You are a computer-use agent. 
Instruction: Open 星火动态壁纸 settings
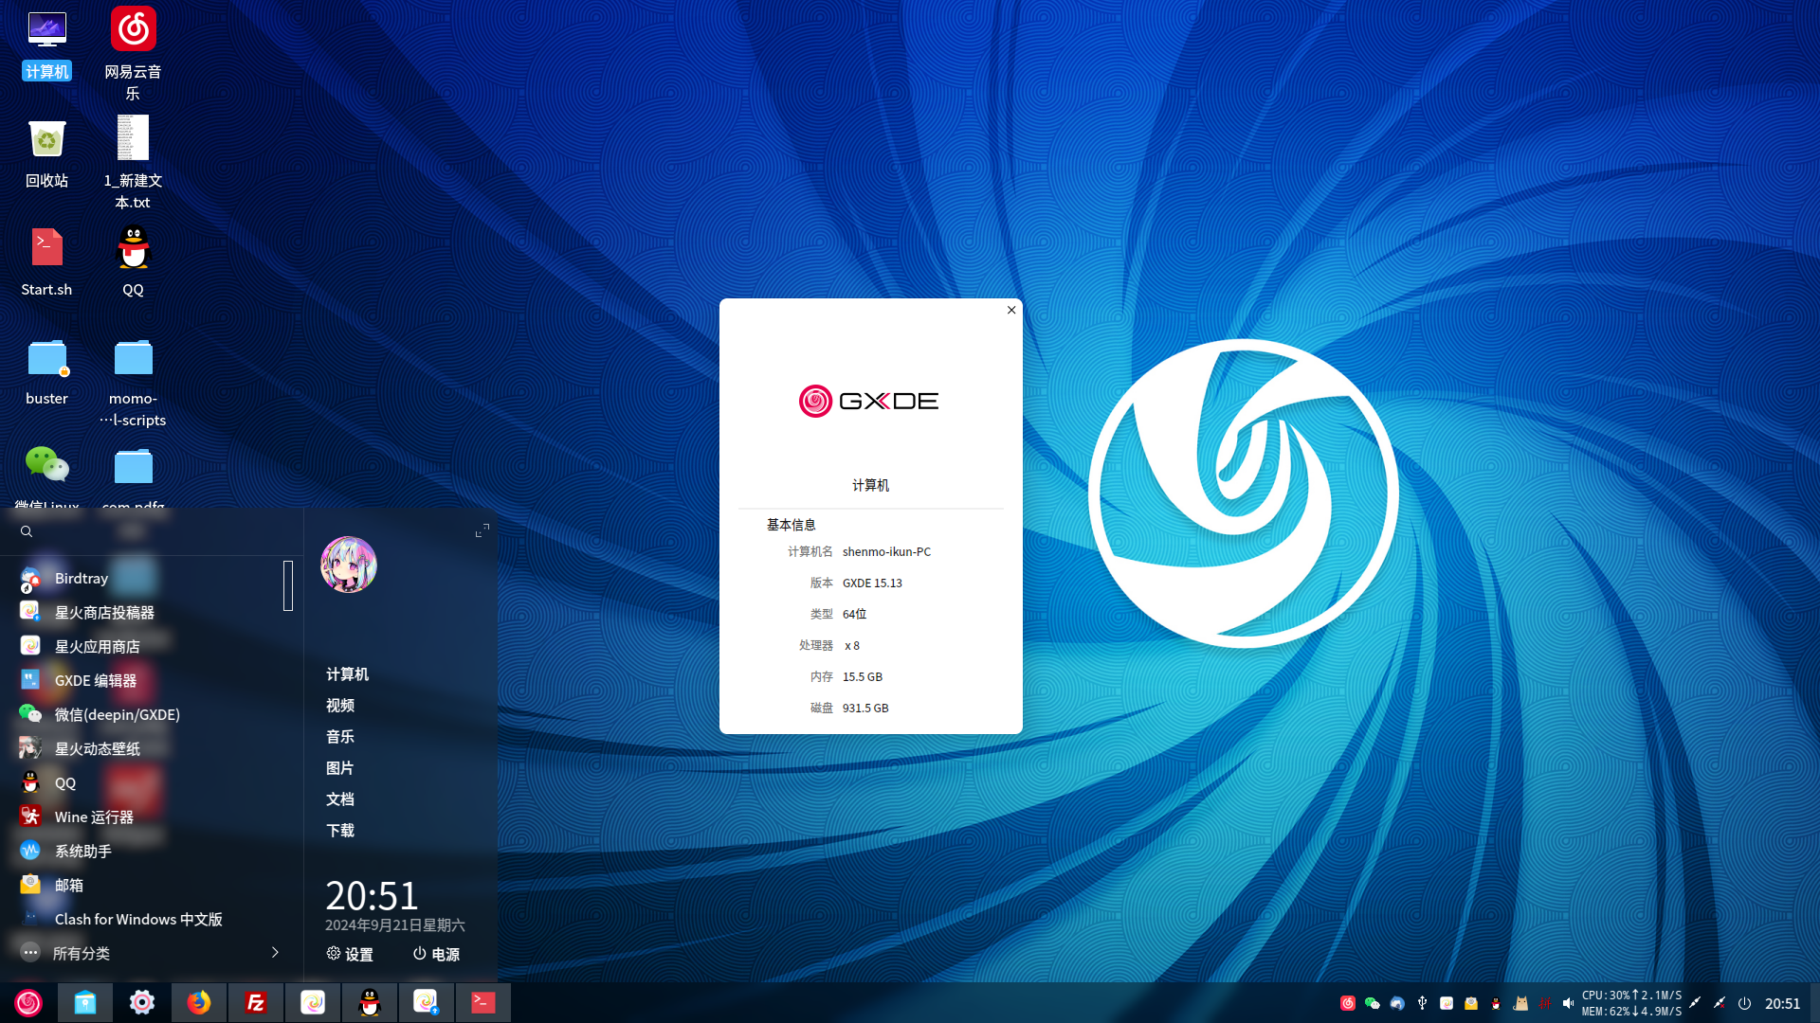pyautogui.click(x=98, y=748)
